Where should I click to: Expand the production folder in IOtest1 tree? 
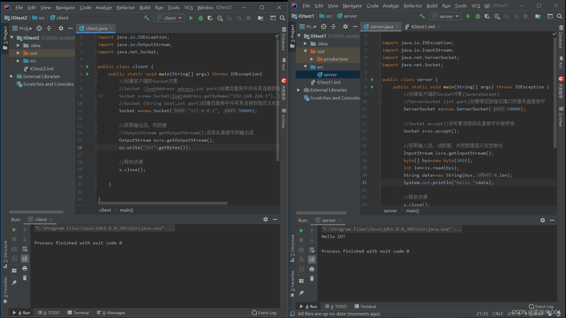[312, 59]
